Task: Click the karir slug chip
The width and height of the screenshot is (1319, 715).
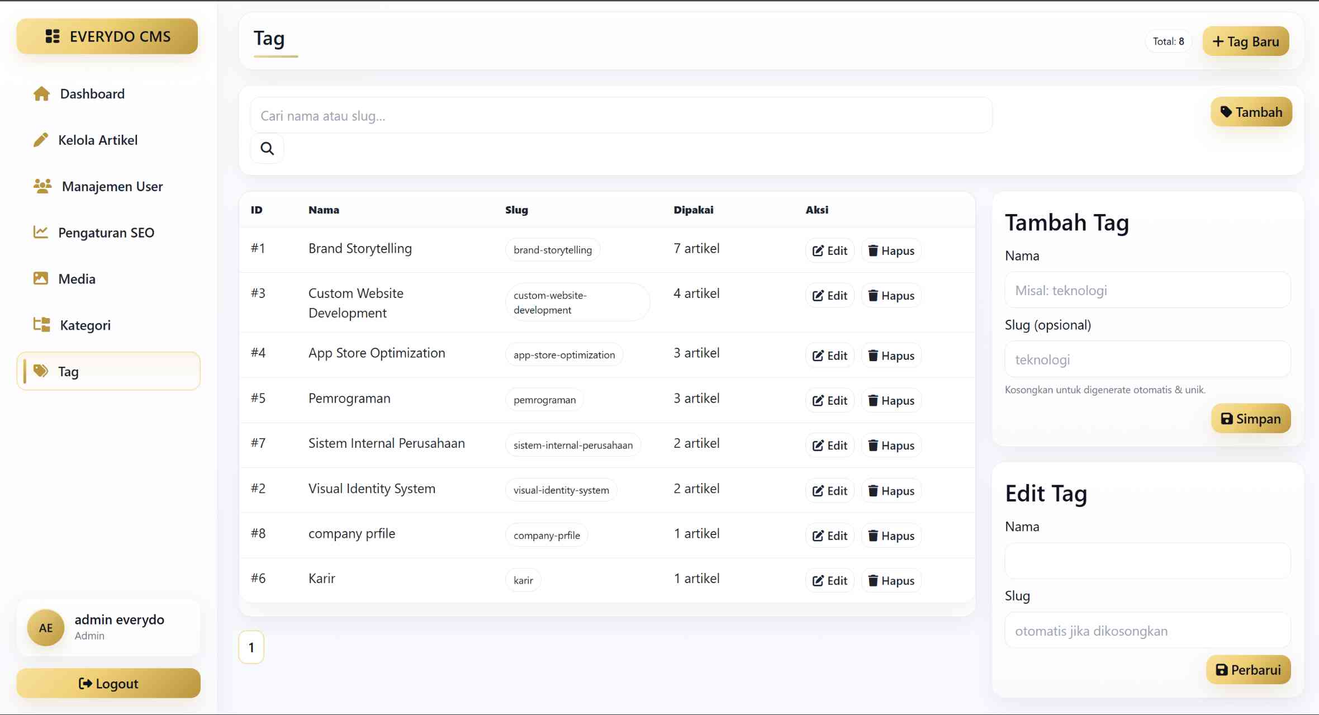Action: pos(523,580)
